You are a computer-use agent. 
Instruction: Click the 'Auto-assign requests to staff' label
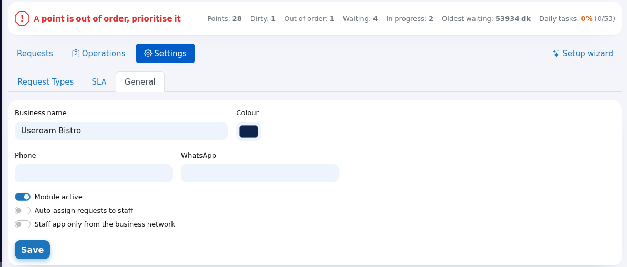(x=84, y=211)
